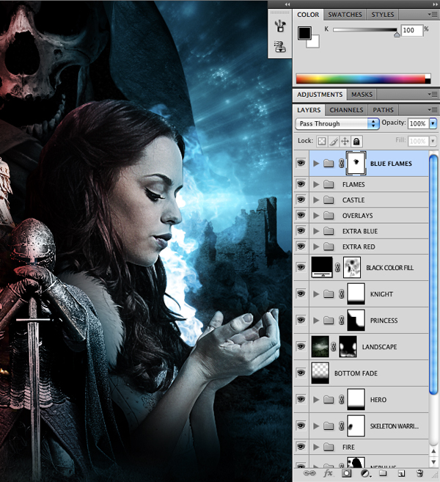Add a layer style with fx icon
This screenshot has width=440, height=482.
pyautogui.click(x=328, y=475)
